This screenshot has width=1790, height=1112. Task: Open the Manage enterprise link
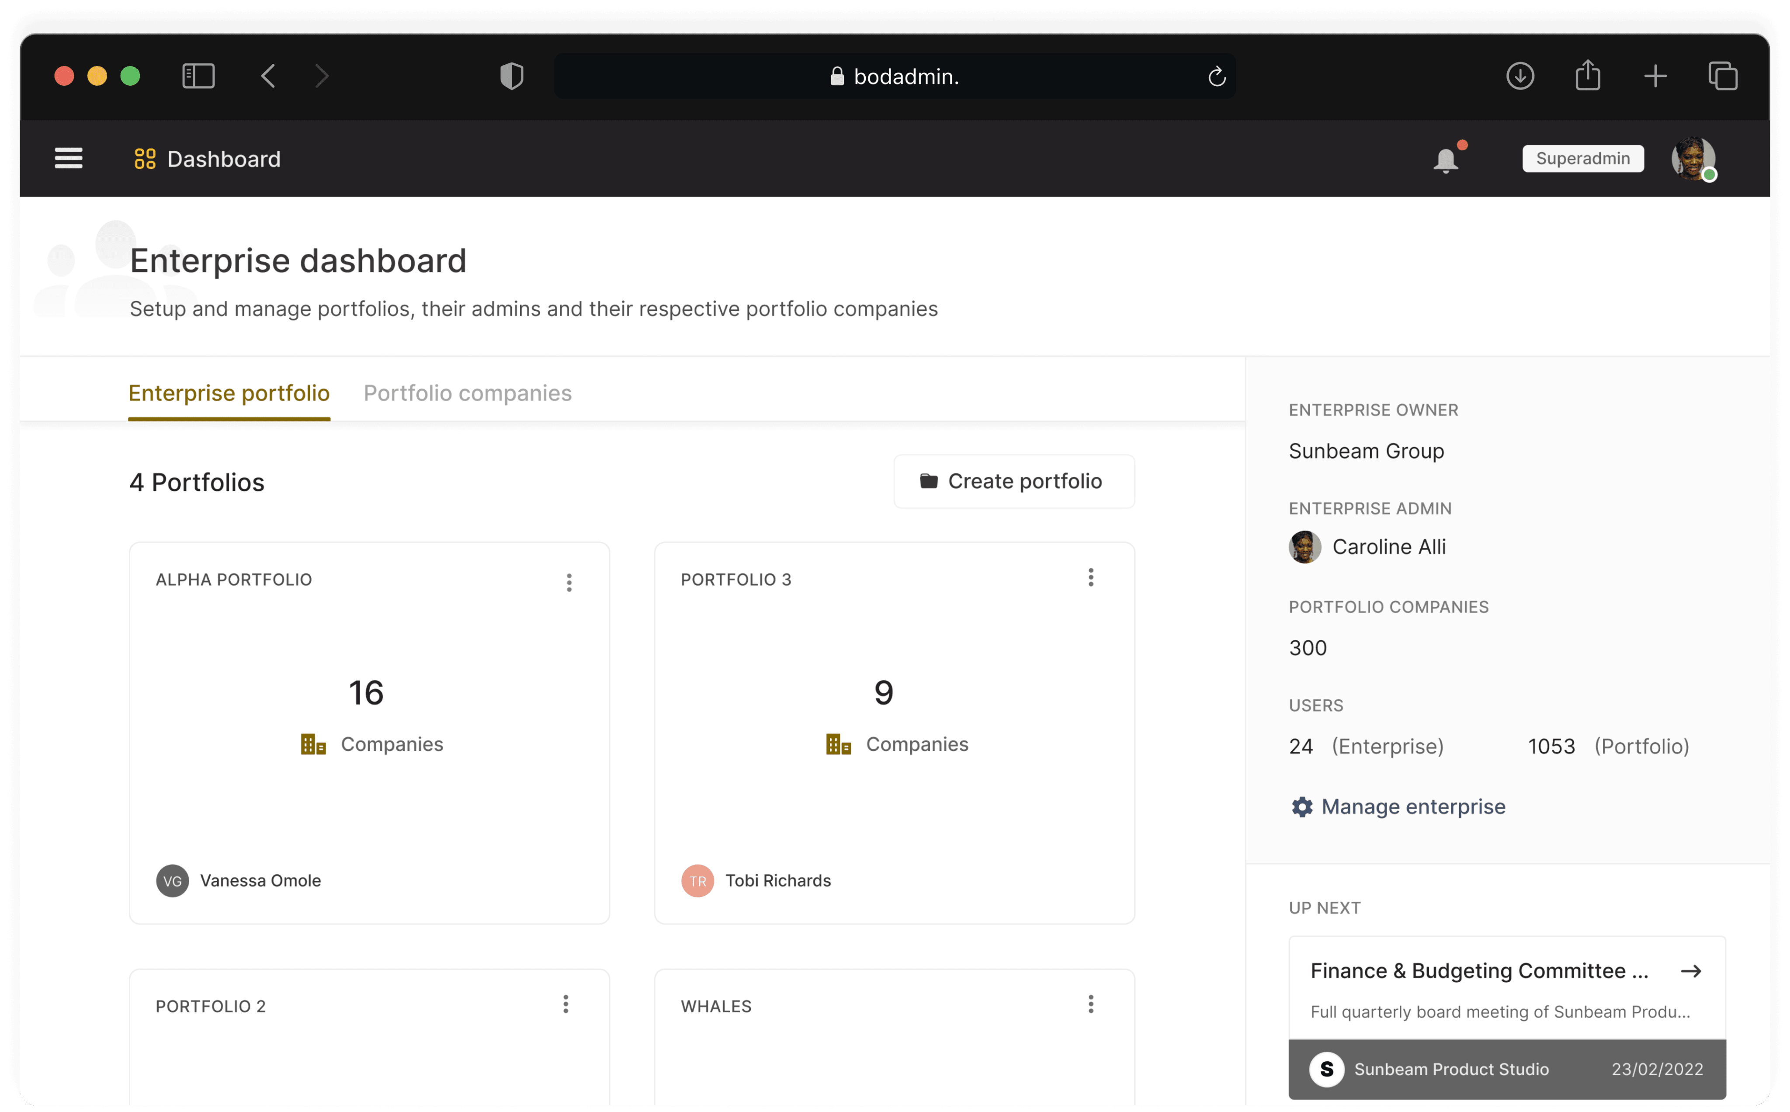tap(1413, 807)
